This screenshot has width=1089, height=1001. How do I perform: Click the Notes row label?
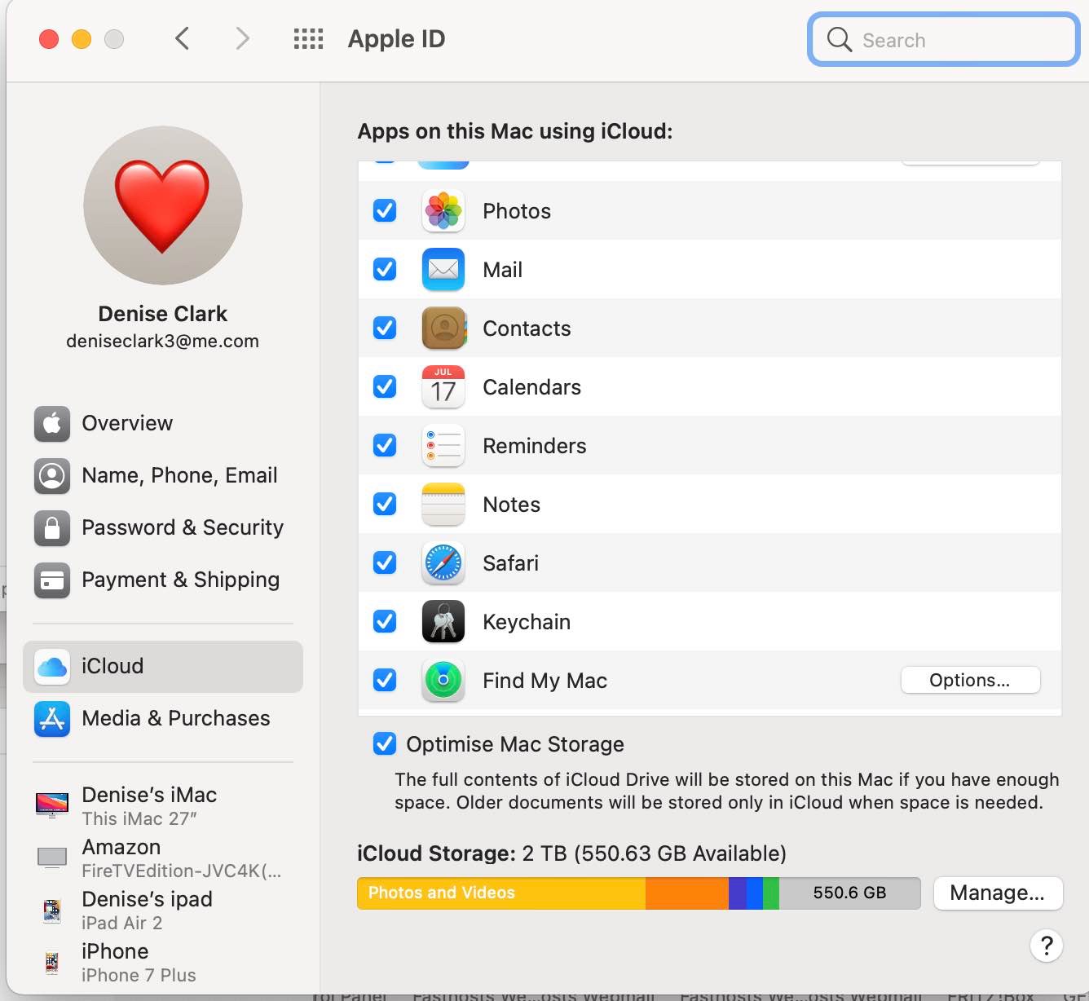(511, 505)
